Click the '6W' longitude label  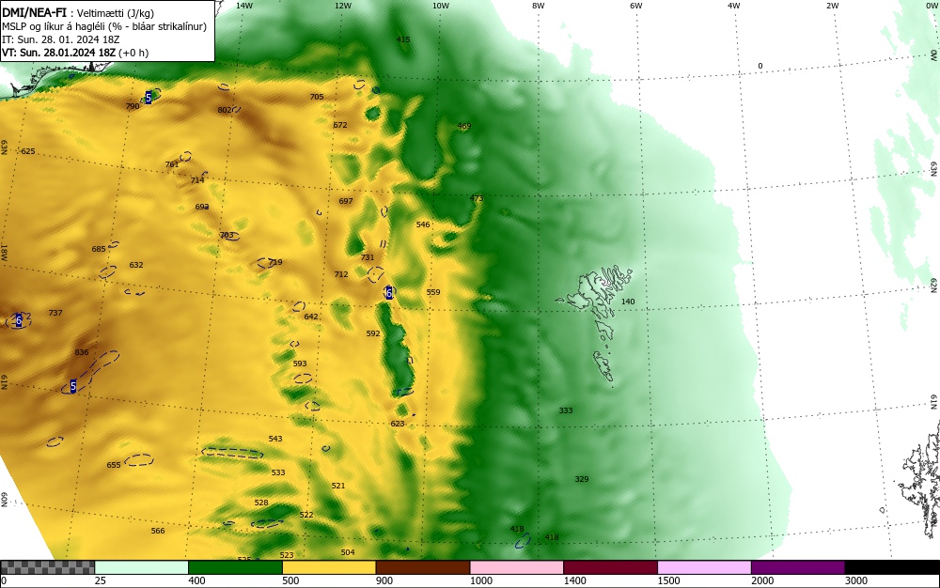636,6
